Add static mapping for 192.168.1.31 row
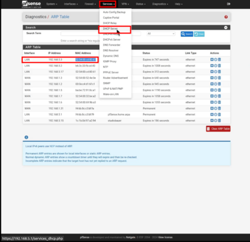The width and height of the screenshot is (250, 242). (212, 108)
